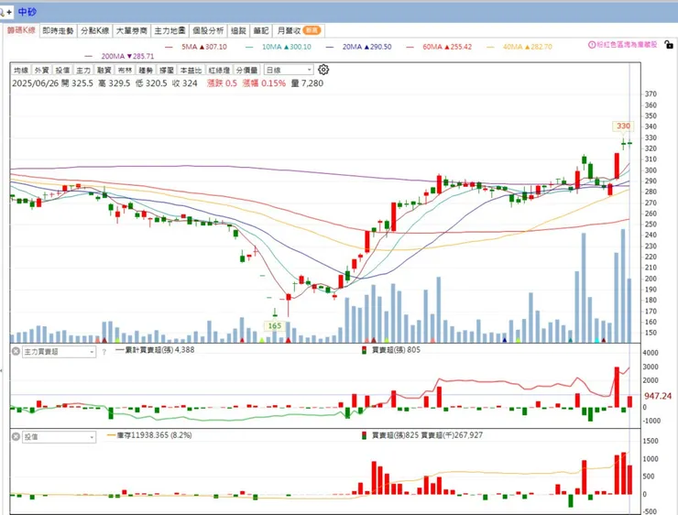Click the 漲幅 0.15% value
The image size is (678, 515).
264,83
